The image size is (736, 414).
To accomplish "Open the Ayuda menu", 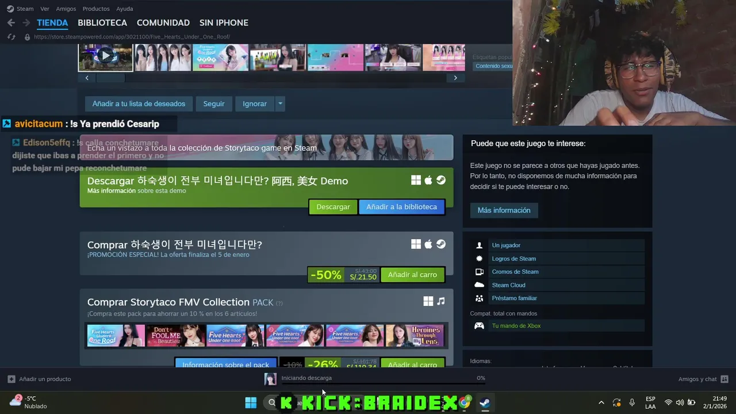I will [125, 9].
